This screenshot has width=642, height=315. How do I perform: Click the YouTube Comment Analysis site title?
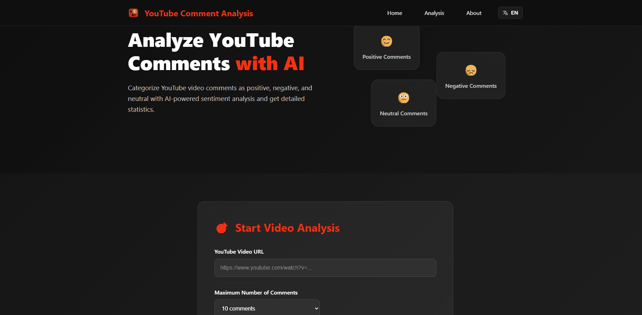(199, 14)
